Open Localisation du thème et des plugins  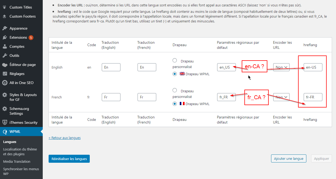[20, 152]
